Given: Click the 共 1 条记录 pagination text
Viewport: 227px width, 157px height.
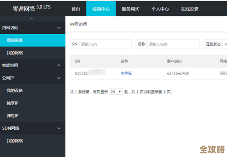Looking at the screenshot, I should pos(79,92).
